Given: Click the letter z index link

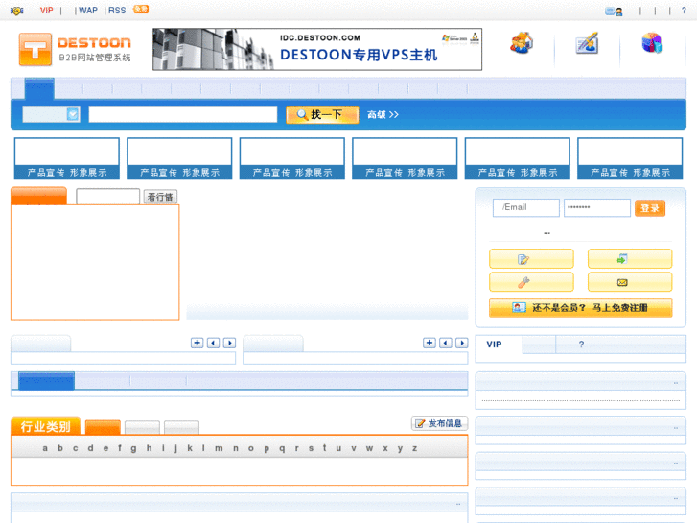Looking at the screenshot, I should click(x=414, y=448).
